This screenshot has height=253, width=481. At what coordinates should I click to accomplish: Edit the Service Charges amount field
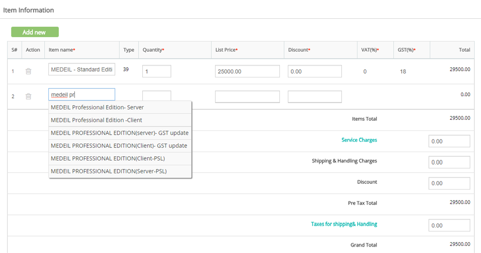[449, 141]
